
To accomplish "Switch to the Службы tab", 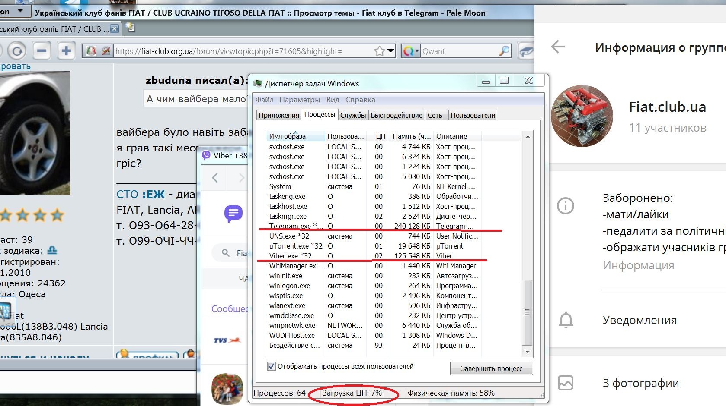I will (x=353, y=115).
